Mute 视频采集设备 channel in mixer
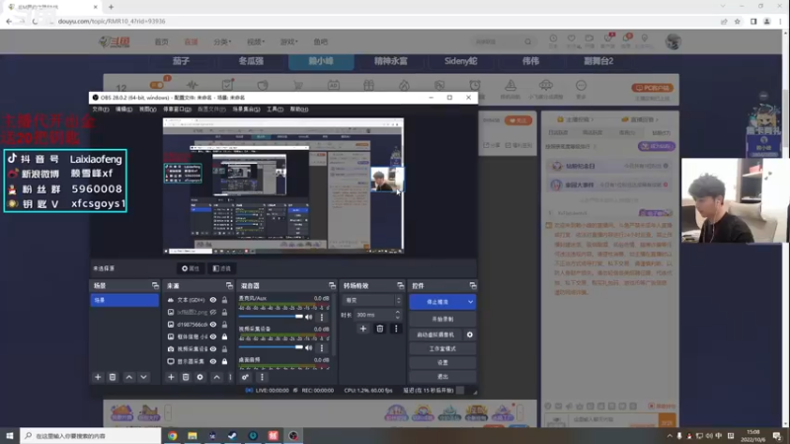This screenshot has height=444, width=790. [308, 348]
